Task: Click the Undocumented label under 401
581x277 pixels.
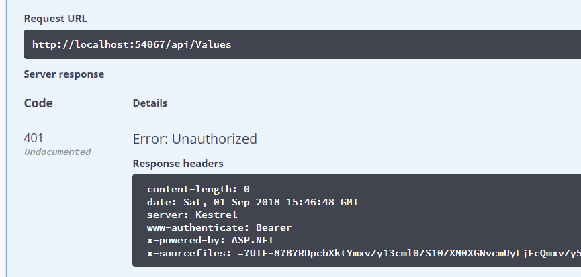Action: (x=58, y=152)
